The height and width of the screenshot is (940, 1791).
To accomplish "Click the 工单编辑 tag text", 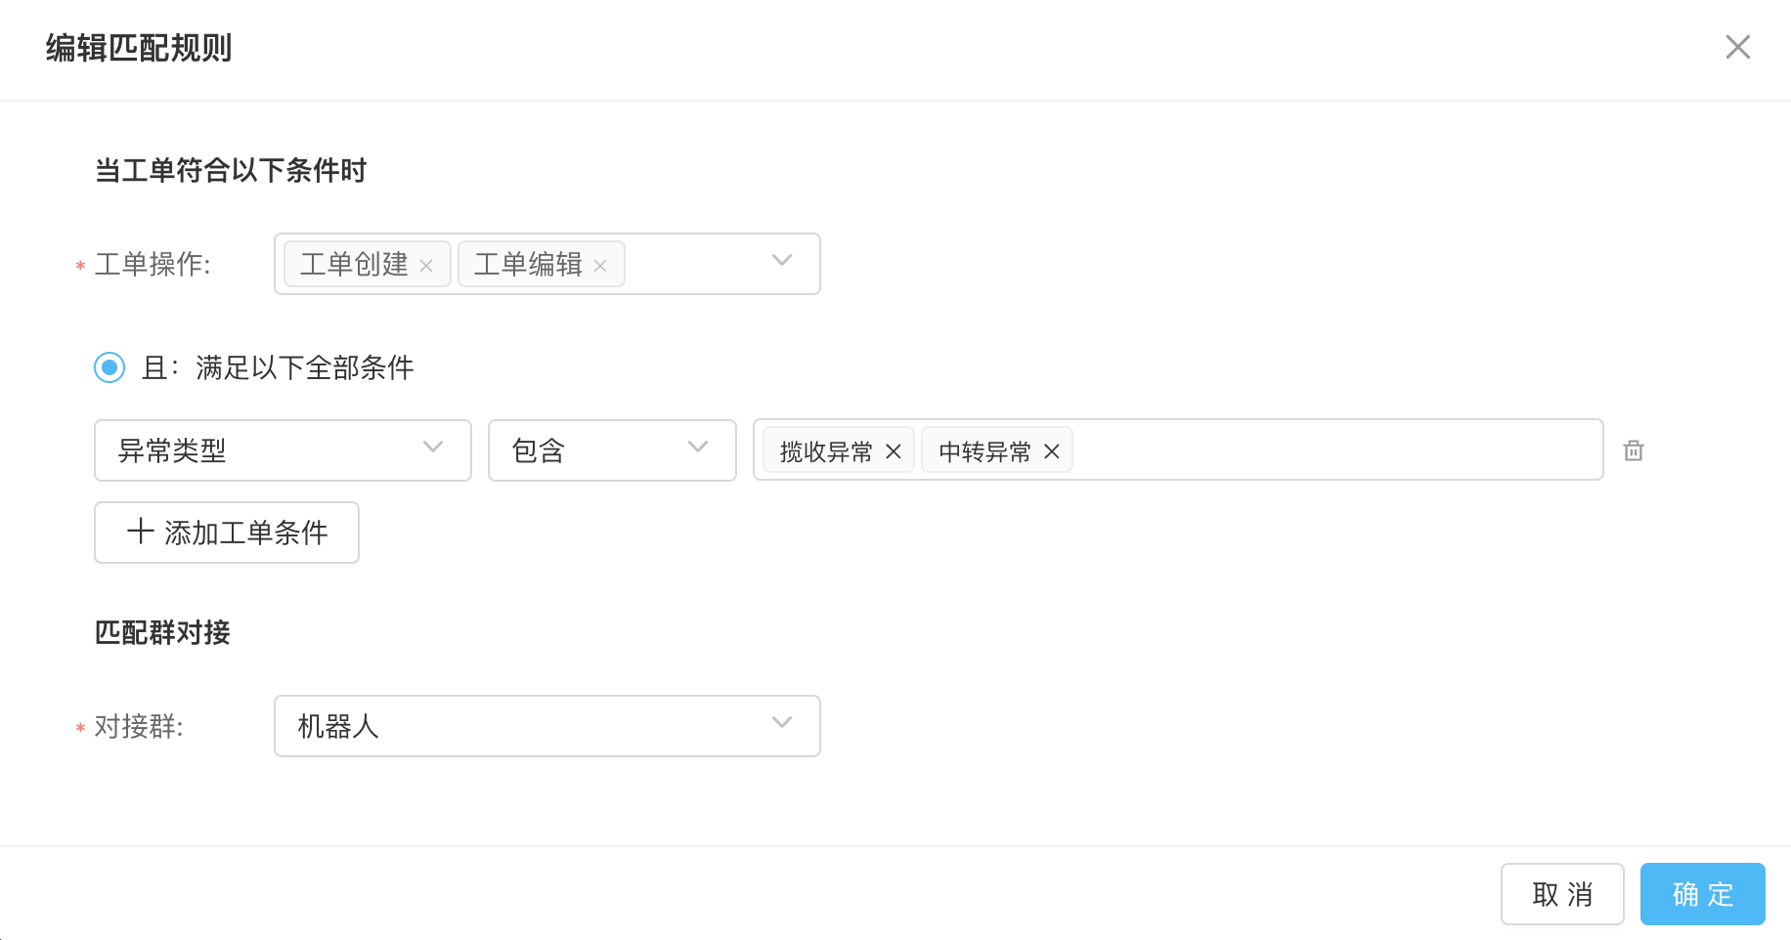I will click(x=528, y=265).
